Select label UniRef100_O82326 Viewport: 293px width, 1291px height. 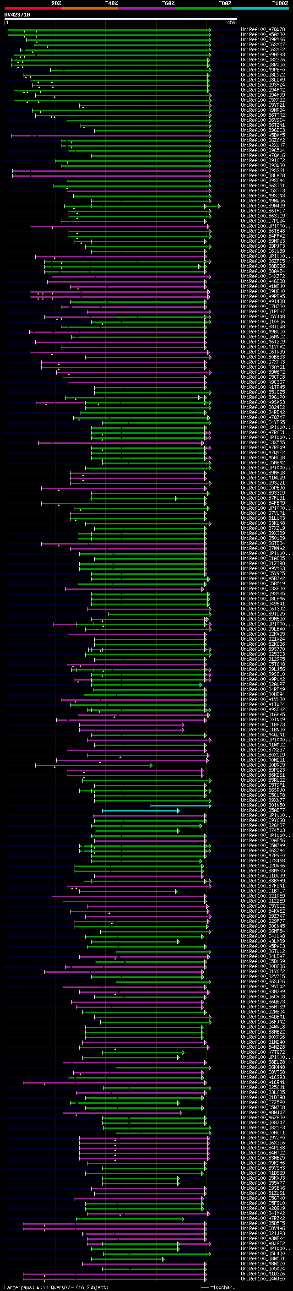263,60
